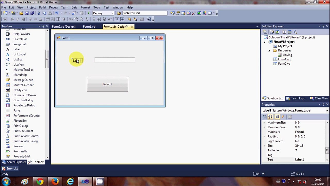Pin the Toolbox panel

coord(43,26)
